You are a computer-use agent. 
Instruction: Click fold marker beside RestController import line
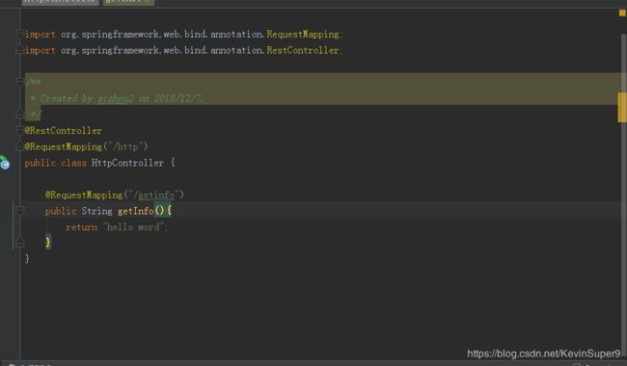tap(19, 50)
